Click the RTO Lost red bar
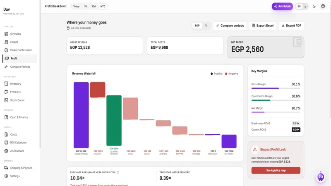Screen dimensions: 331x186 [x=98, y=90]
